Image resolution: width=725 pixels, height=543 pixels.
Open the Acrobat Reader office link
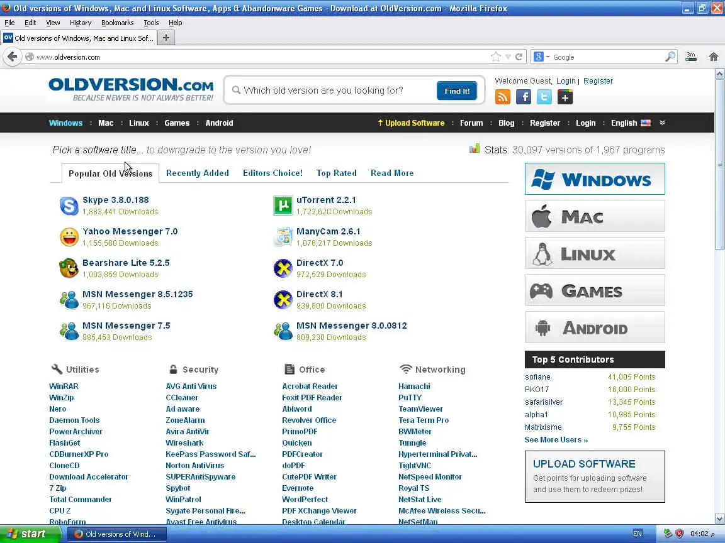coord(310,386)
